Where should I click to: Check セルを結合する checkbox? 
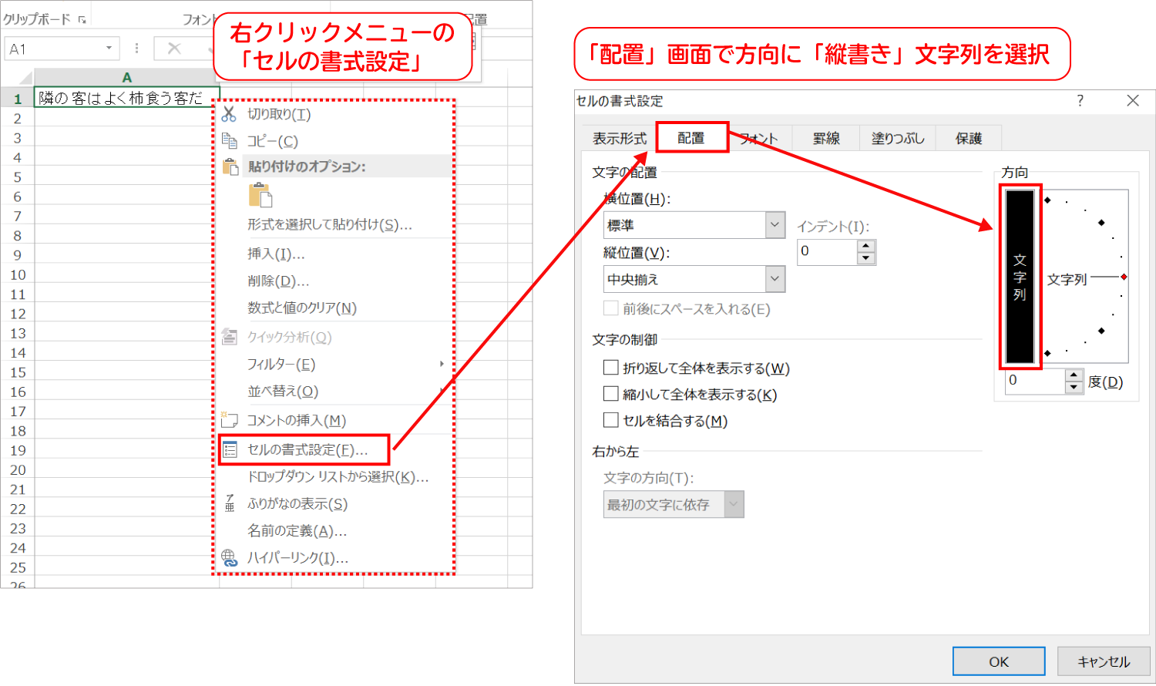(x=610, y=420)
